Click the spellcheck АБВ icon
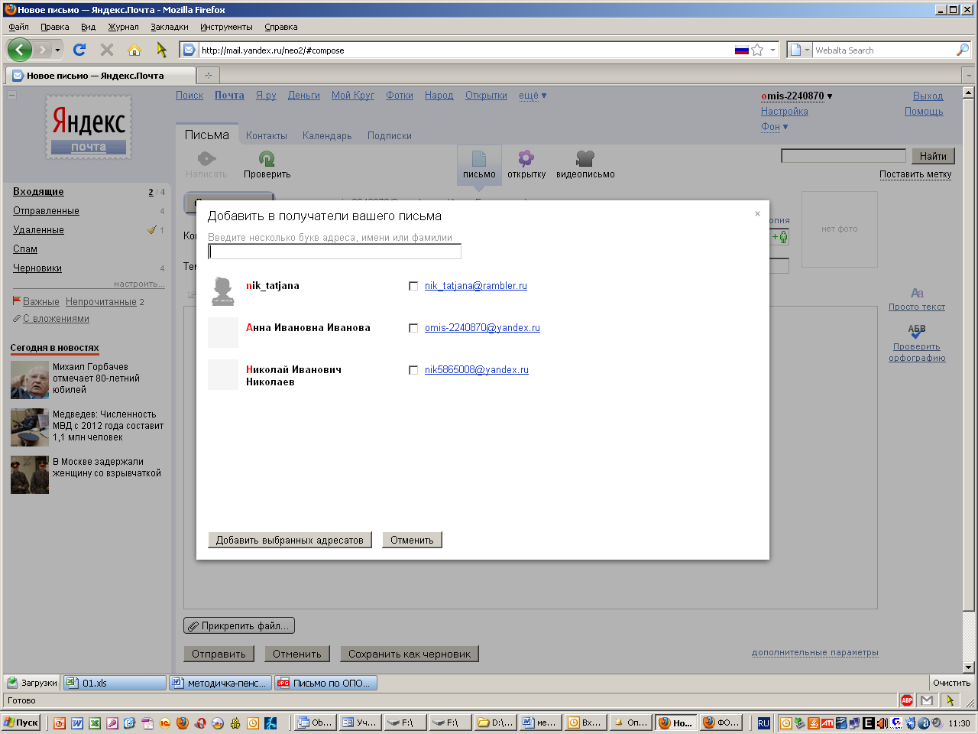This screenshot has height=734, width=978. (917, 332)
